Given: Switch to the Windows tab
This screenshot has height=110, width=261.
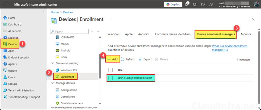Looking at the screenshot, I should point(113,34).
